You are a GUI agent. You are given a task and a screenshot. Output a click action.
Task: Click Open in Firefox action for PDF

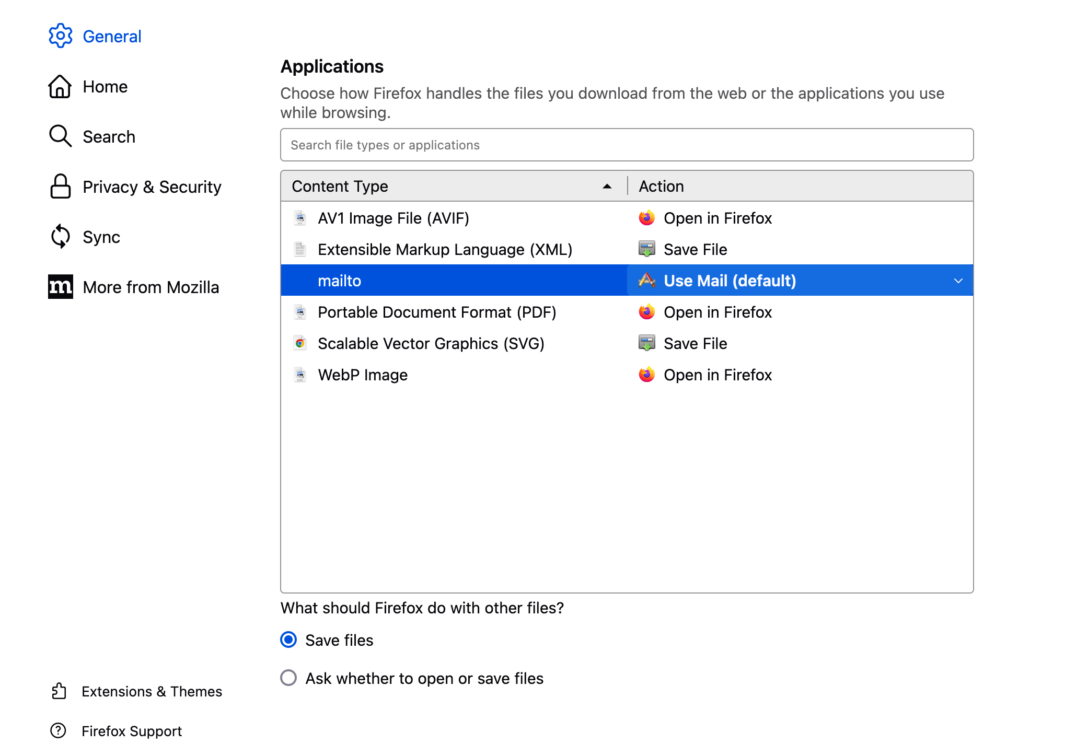(x=717, y=312)
